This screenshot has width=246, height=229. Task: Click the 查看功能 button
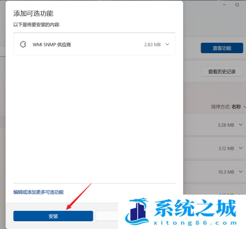(x=222, y=48)
